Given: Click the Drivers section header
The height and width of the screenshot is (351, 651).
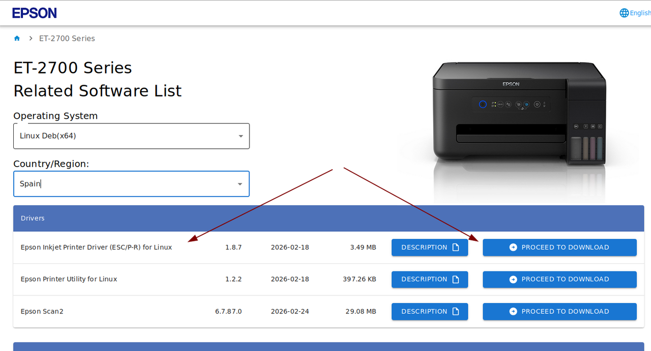Looking at the screenshot, I should tap(328, 218).
